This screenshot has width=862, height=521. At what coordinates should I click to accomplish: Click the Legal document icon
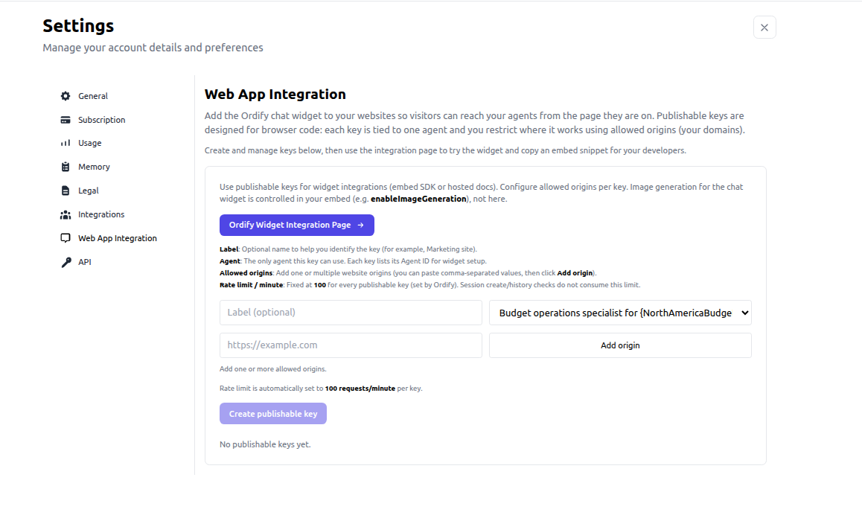66,191
